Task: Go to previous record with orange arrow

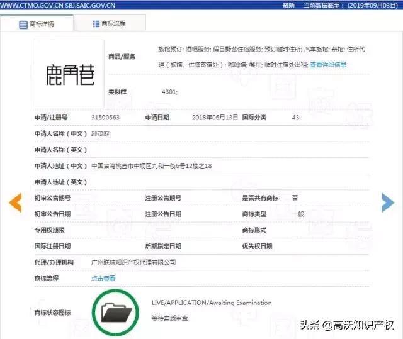Action: [15, 203]
